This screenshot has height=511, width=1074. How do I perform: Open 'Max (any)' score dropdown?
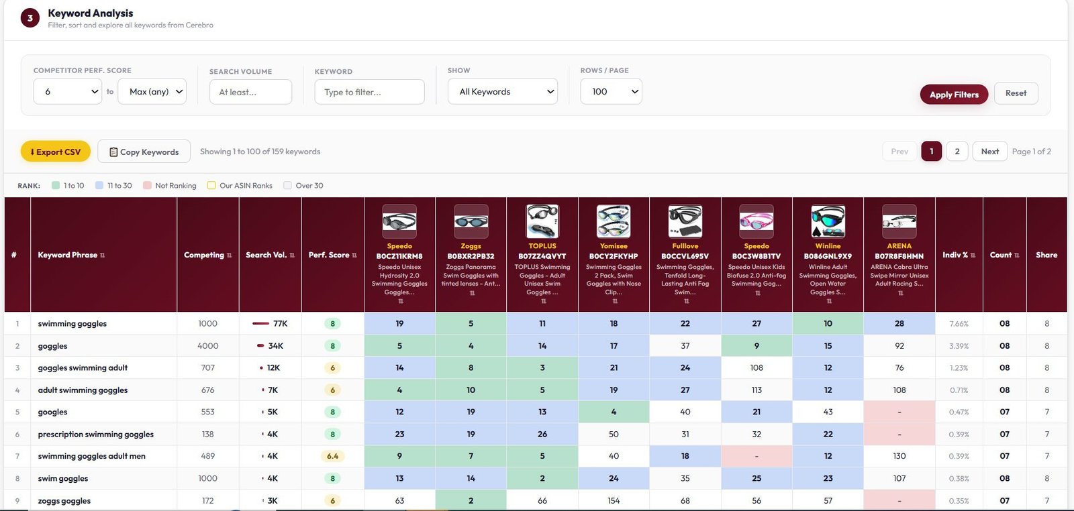click(x=152, y=92)
